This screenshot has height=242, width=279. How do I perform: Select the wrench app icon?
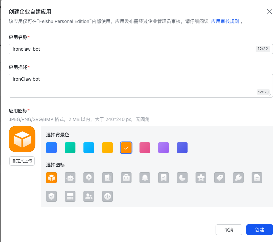(x=238, y=178)
